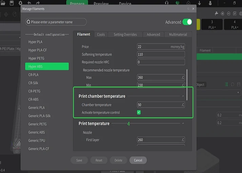Open settings gear in the top toolbar
Viewport: 242px width, 173px height.
[20, 3]
